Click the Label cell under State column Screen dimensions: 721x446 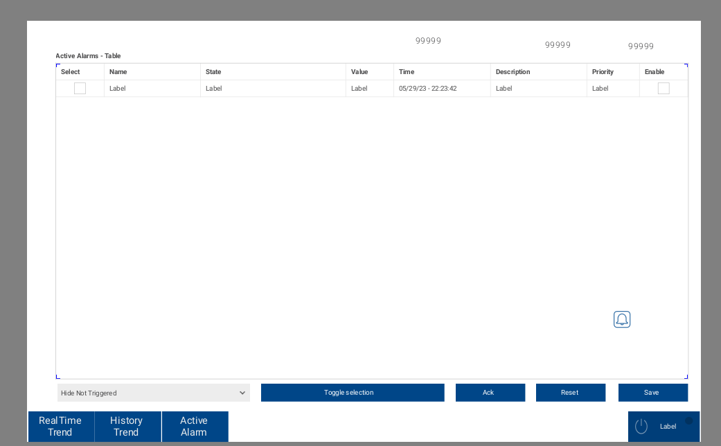273,88
